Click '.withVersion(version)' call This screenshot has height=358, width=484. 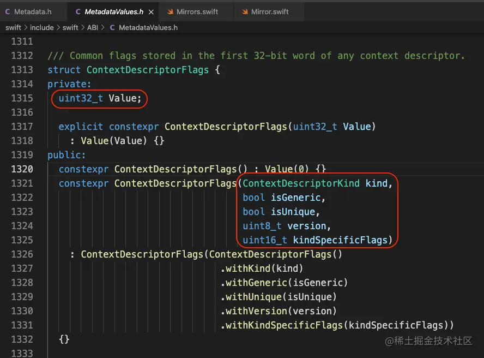click(x=279, y=311)
